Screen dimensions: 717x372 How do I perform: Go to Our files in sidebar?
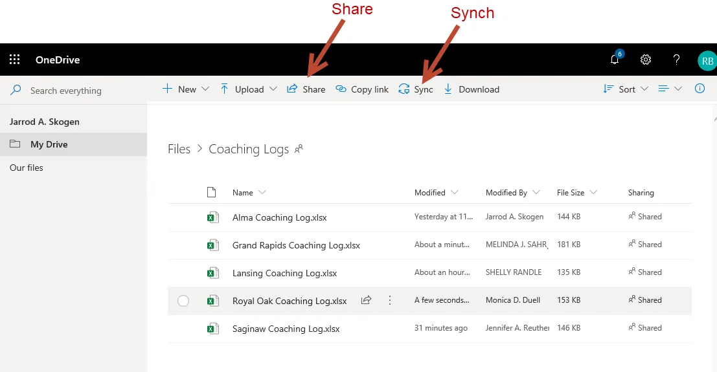[27, 168]
